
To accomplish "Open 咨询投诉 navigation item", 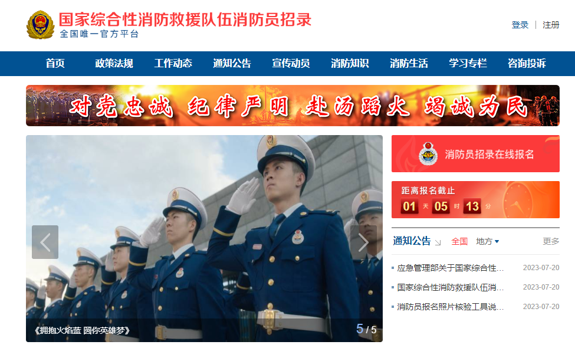I will (x=527, y=64).
